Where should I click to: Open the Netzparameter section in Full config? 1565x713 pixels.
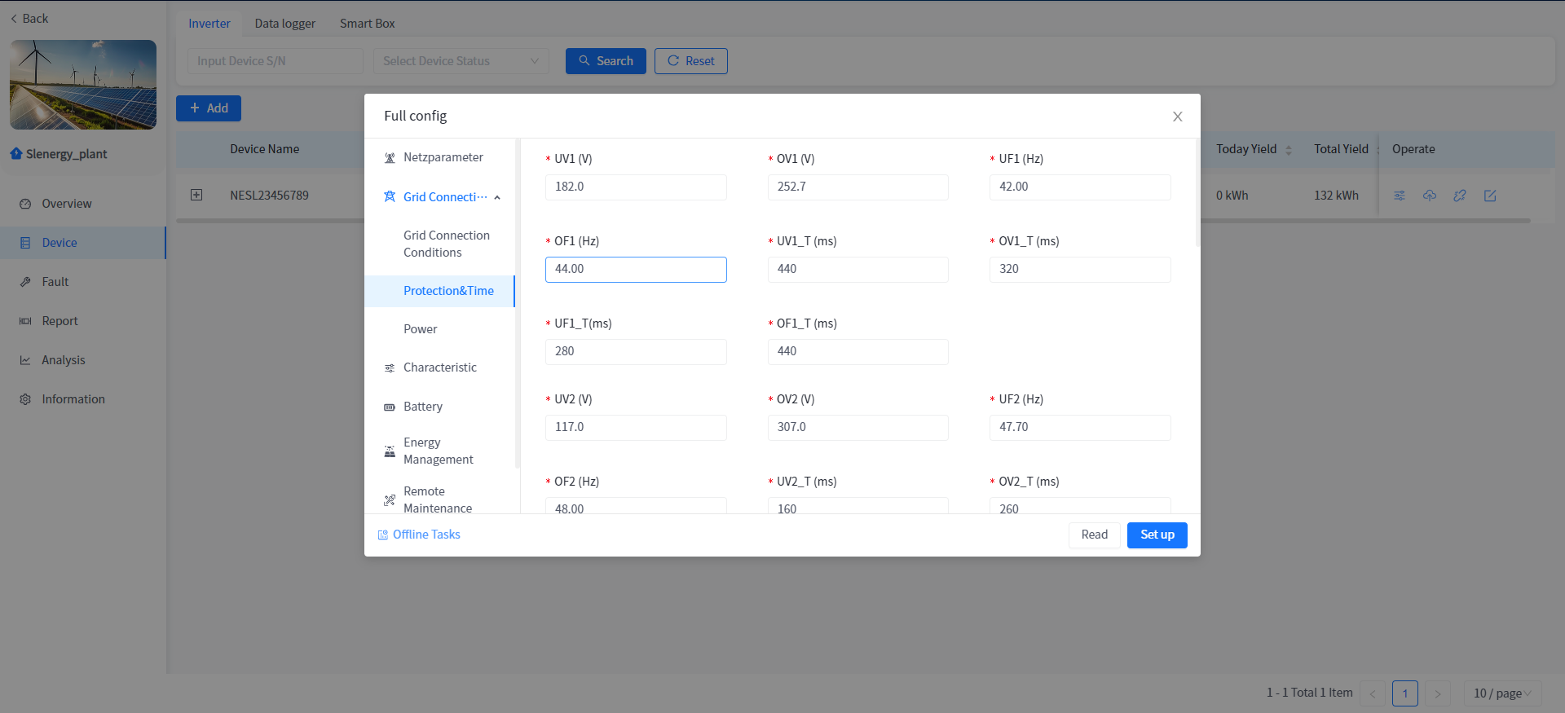pos(443,157)
